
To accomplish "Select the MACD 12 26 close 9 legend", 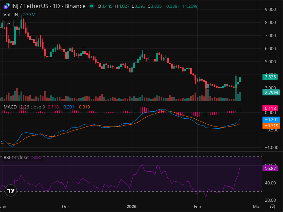I will (x=24, y=107).
